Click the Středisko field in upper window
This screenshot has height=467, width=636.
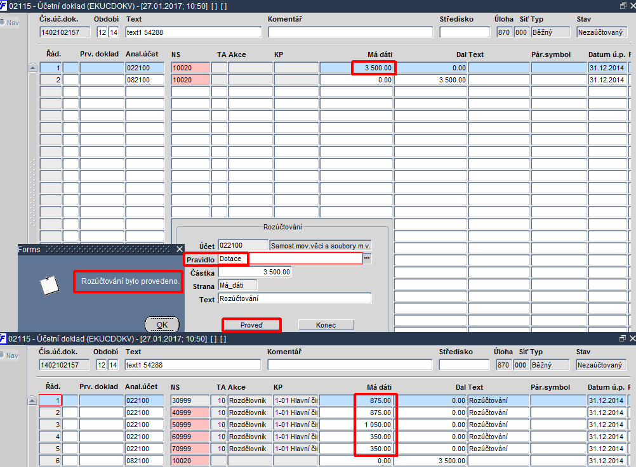(465, 32)
